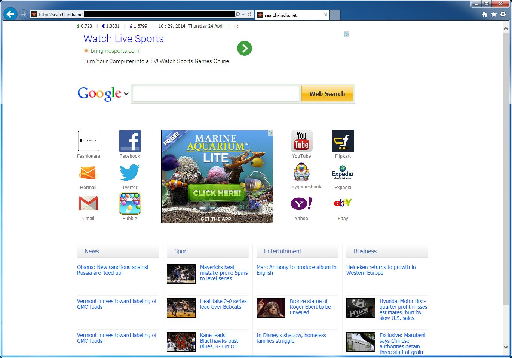Open the Heat versus Bobcats photo thumbnail
This screenshot has width=512, height=358.
(181, 308)
